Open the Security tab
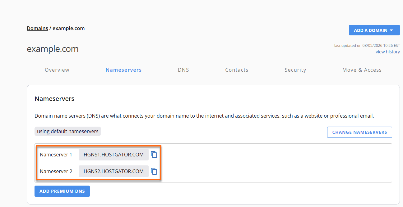The width and height of the screenshot is (403, 207). point(295,70)
